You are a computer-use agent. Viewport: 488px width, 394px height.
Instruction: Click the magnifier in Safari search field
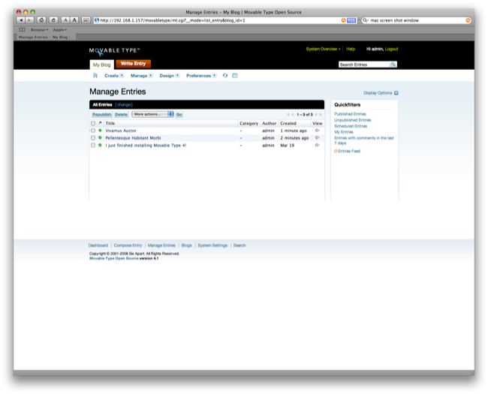click(x=366, y=20)
